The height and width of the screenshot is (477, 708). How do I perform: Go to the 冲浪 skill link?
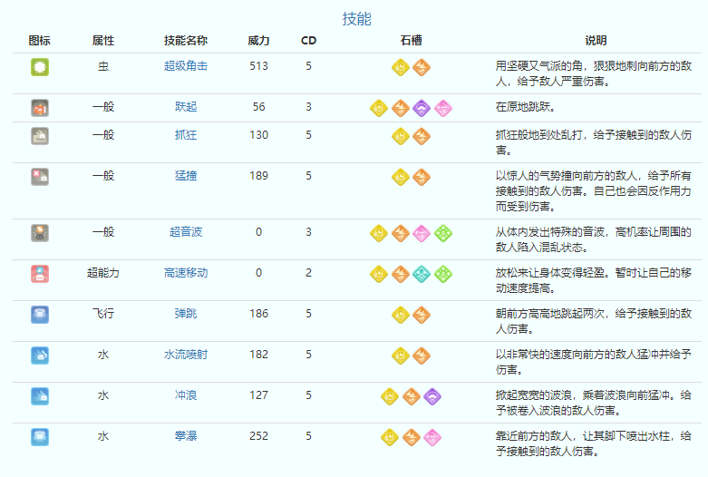(x=186, y=395)
